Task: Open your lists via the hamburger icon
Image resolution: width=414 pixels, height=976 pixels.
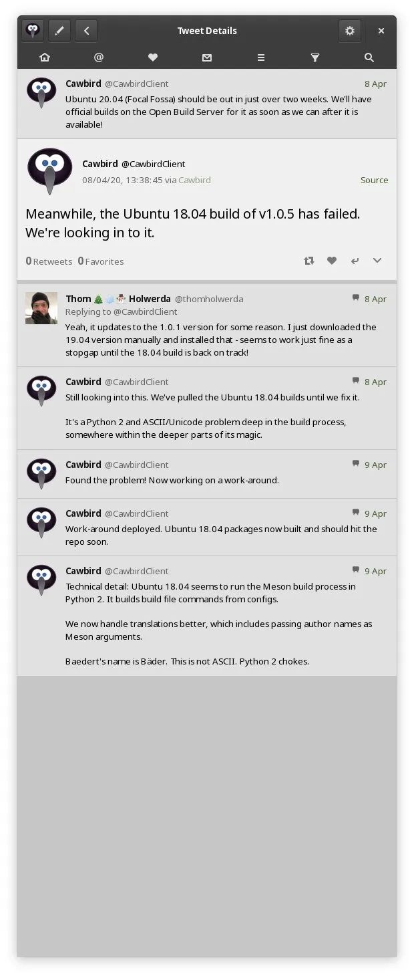Action: 260,57
